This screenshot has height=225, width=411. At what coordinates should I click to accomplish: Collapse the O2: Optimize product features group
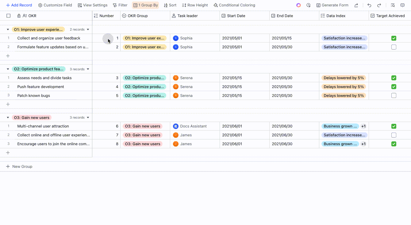click(x=8, y=69)
